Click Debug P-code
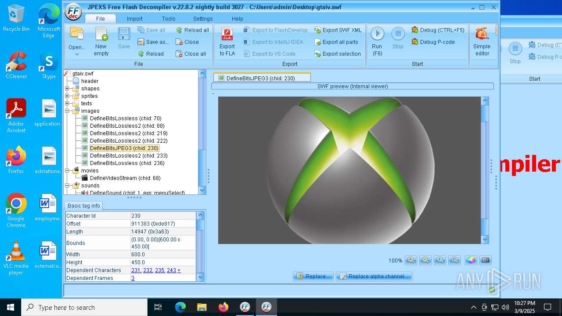 click(433, 42)
